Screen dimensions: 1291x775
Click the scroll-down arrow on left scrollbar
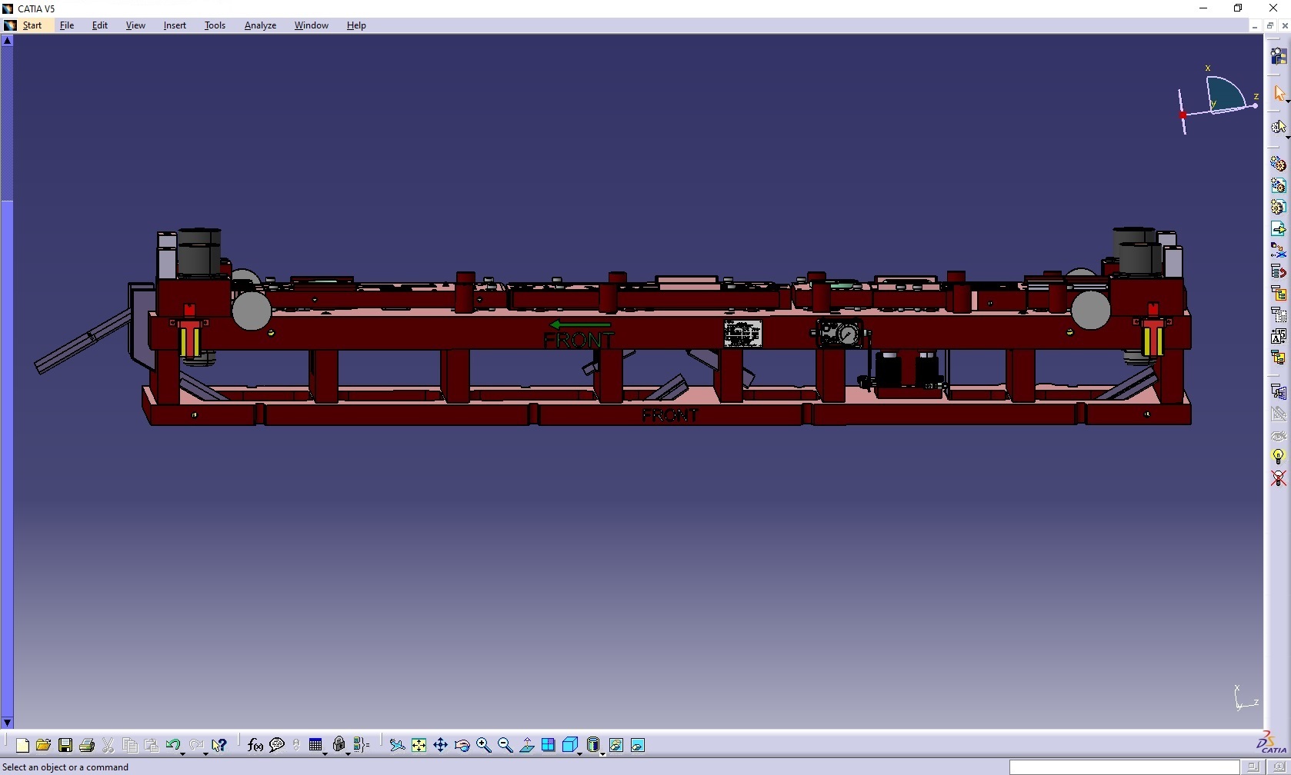click(x=7, y=723)
